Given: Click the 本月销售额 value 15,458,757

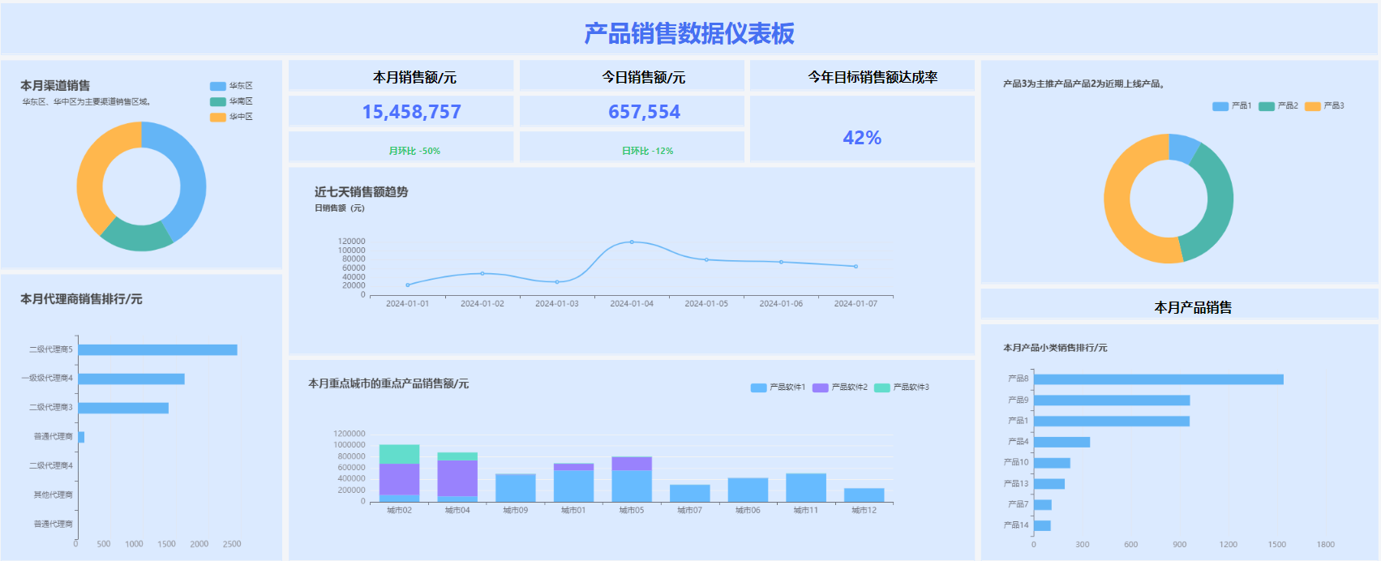Looking at the screenshot, I should click(x=411, y=112).
